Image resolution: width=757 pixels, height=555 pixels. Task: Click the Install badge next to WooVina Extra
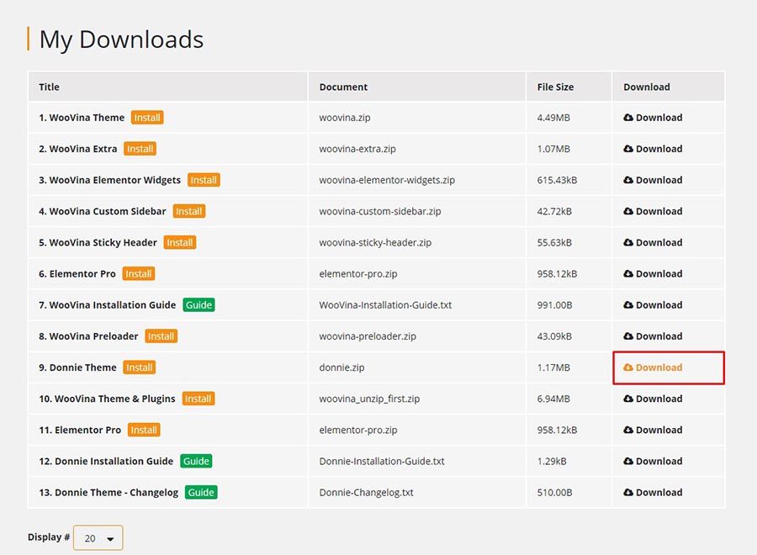point(140,149)
